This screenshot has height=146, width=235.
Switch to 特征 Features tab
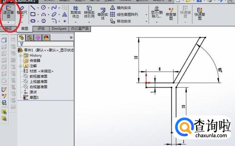pyautogui.click(x=8, y=29)
